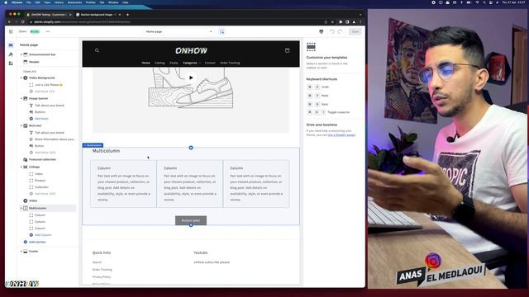529x297 pixels.
Task: Select the Product block under Collage
Action: (x=40, y=181)
